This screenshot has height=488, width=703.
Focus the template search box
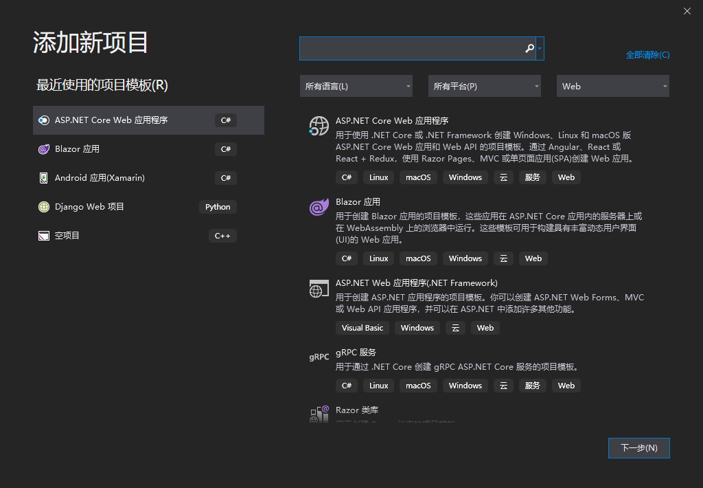click(417, 49)
